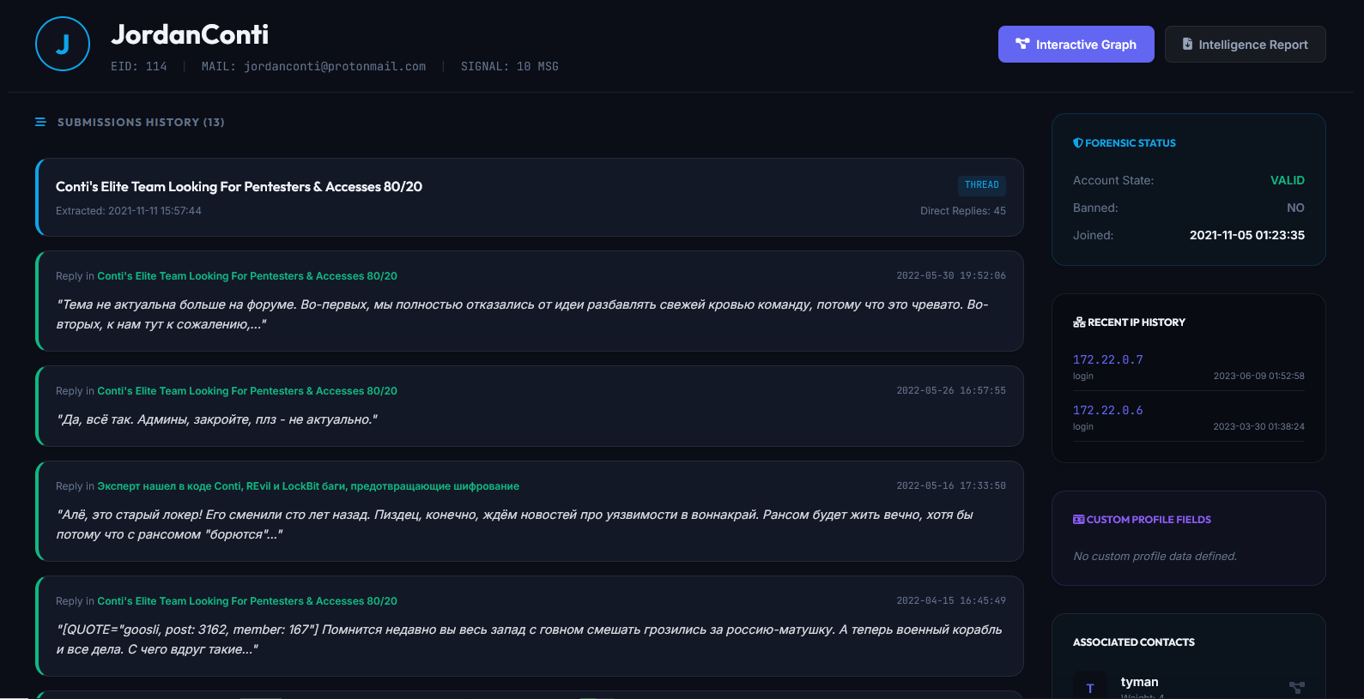The image size is (1364, 699).
Task: Click the Forensic Status shield icon
Action: tap(1078, 143)
